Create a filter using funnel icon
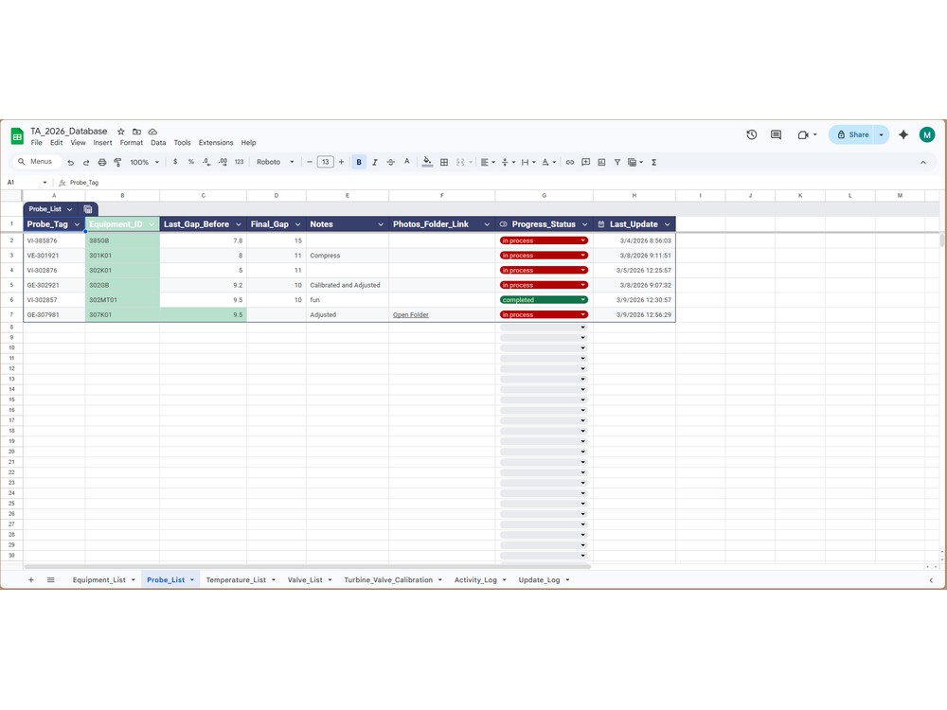Screen dimensions: 947x710 (x=617, y=162)
